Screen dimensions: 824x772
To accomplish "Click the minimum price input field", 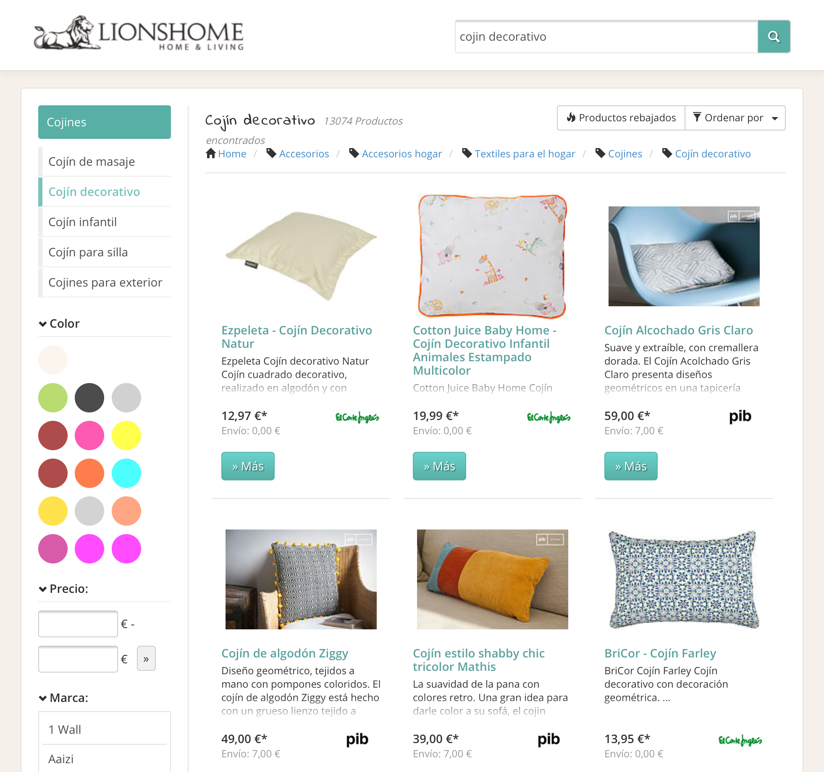I will point(78,624).
